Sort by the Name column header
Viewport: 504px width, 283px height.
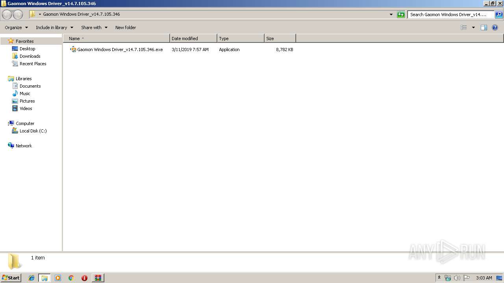pos(117,39)
